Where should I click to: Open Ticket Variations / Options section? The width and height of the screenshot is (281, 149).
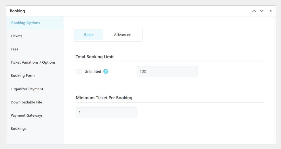pyautogui.click(x=33, y=62)
